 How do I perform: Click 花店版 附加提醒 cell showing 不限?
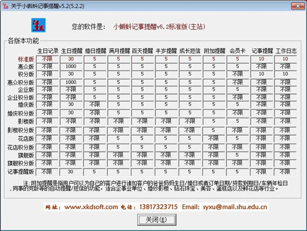(213, 138)
